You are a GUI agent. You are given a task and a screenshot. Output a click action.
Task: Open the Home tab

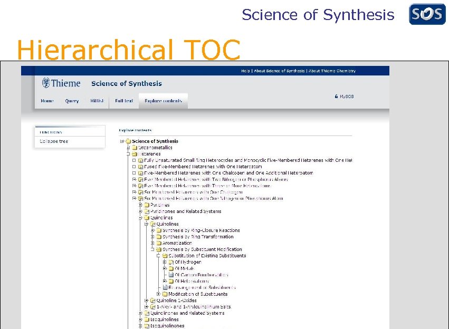point(47,101)
